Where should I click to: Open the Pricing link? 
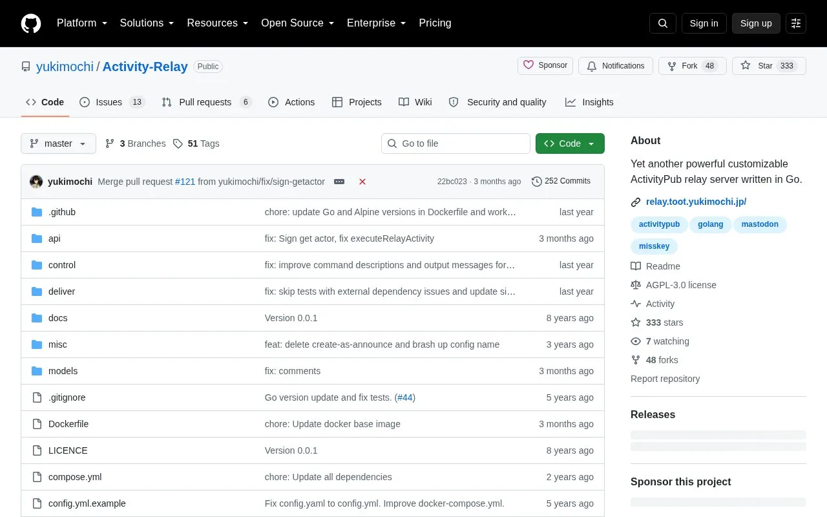435,23
